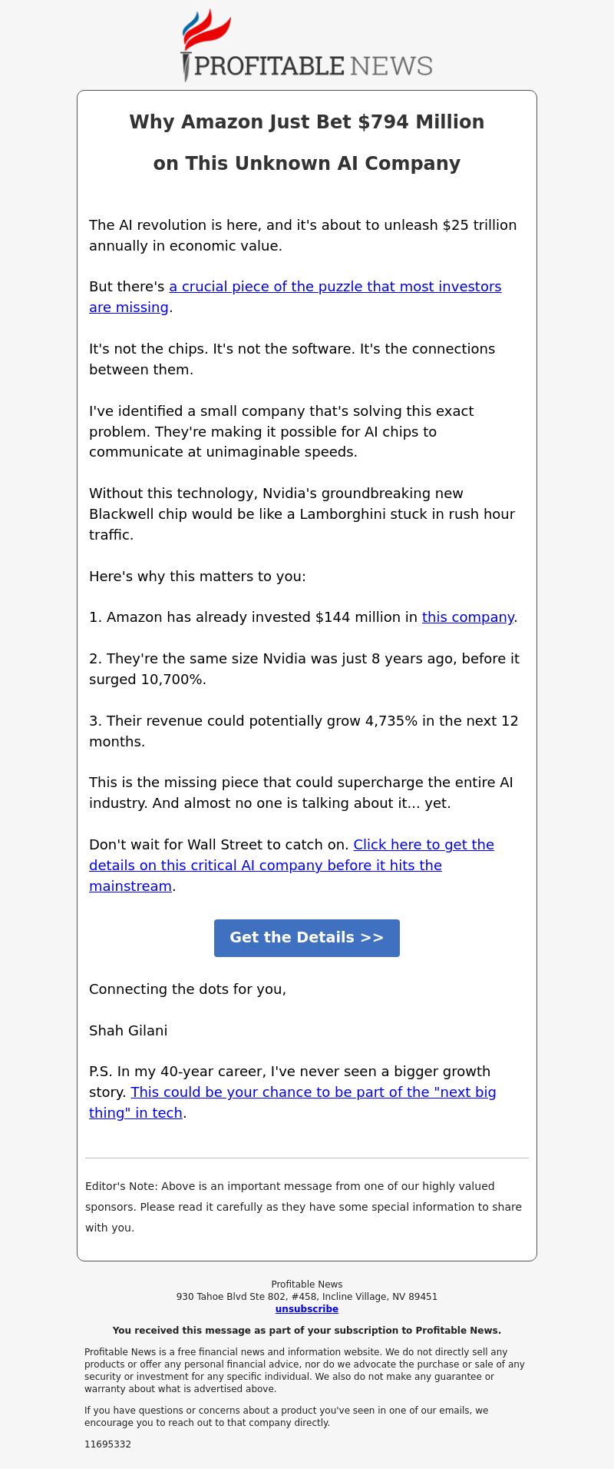This screenshot has width=614, height=1469.
Task: Click the bold 'You received this message' notice
Action: 307,1331
